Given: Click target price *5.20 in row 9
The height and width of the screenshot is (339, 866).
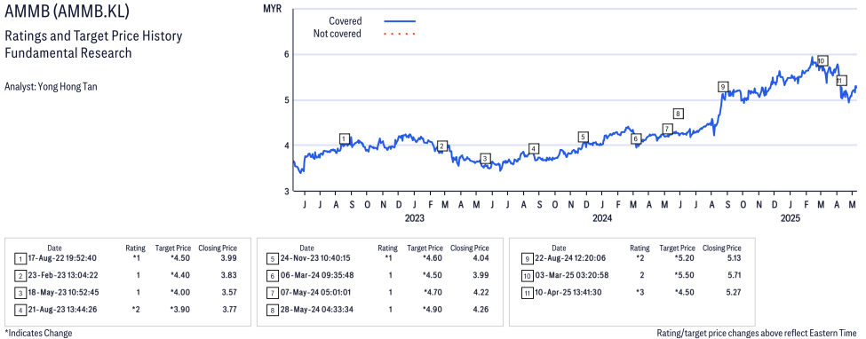Looking at the screenshot, I should [684, 259].
